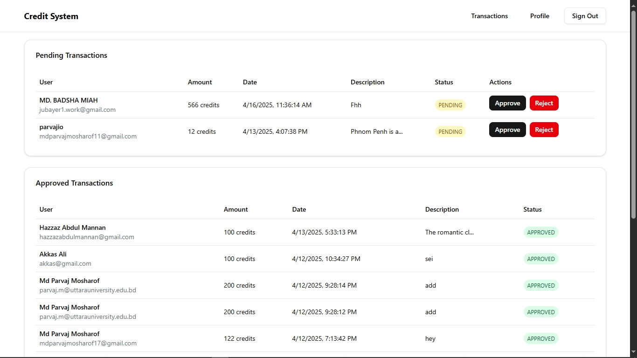637x358 pixels.
Task: Click the PENDING badge in parvajio's row
Action: click(450, 131)
